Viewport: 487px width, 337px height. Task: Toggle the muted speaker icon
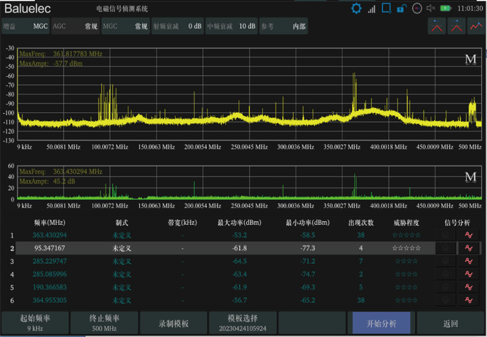click(x=431, y=8)
